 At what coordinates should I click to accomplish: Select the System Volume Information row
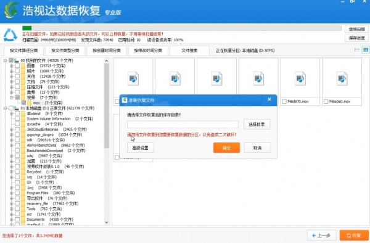pos(60,119)
